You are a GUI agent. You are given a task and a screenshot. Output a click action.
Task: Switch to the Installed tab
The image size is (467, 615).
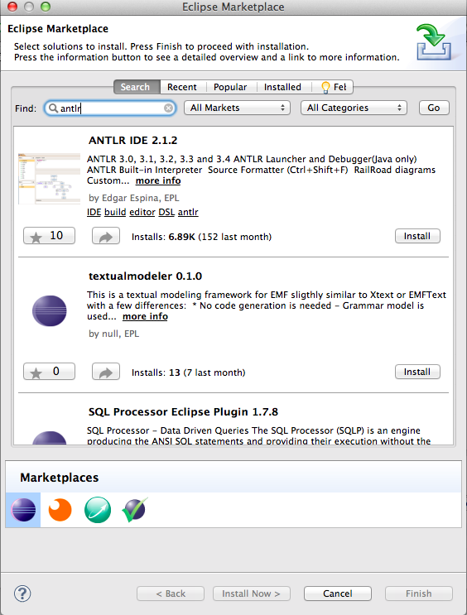tap(282, 87)
